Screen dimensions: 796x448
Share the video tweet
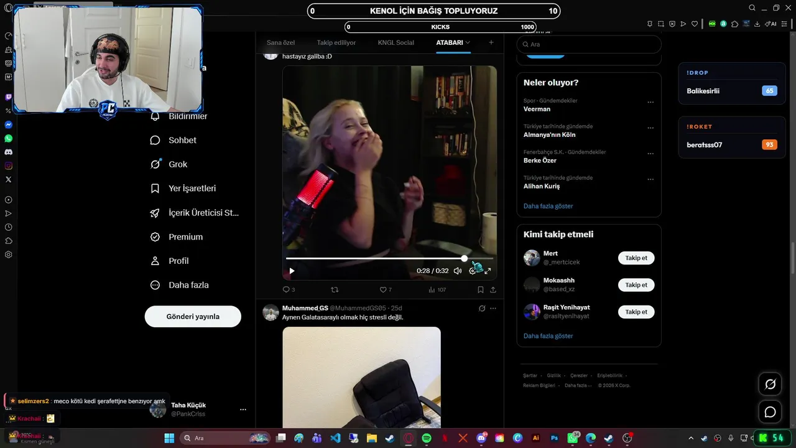[493, 289]
